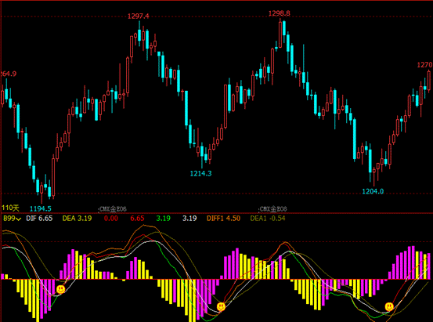Select the 1214.3 low price label
The image size is (433, 322).
tap(200, 174)
